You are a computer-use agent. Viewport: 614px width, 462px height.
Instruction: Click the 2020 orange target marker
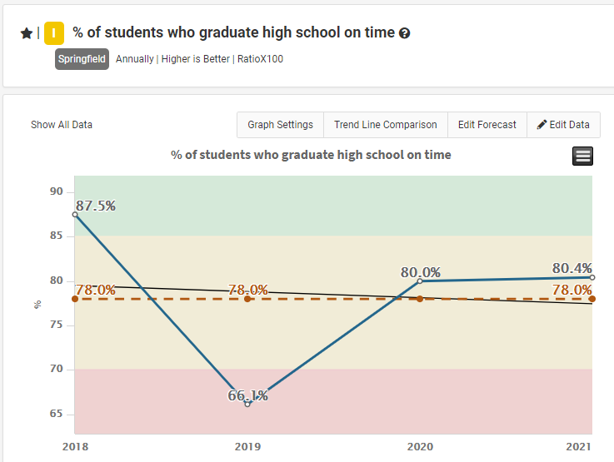pyautogui.click(x=420, y=298)
